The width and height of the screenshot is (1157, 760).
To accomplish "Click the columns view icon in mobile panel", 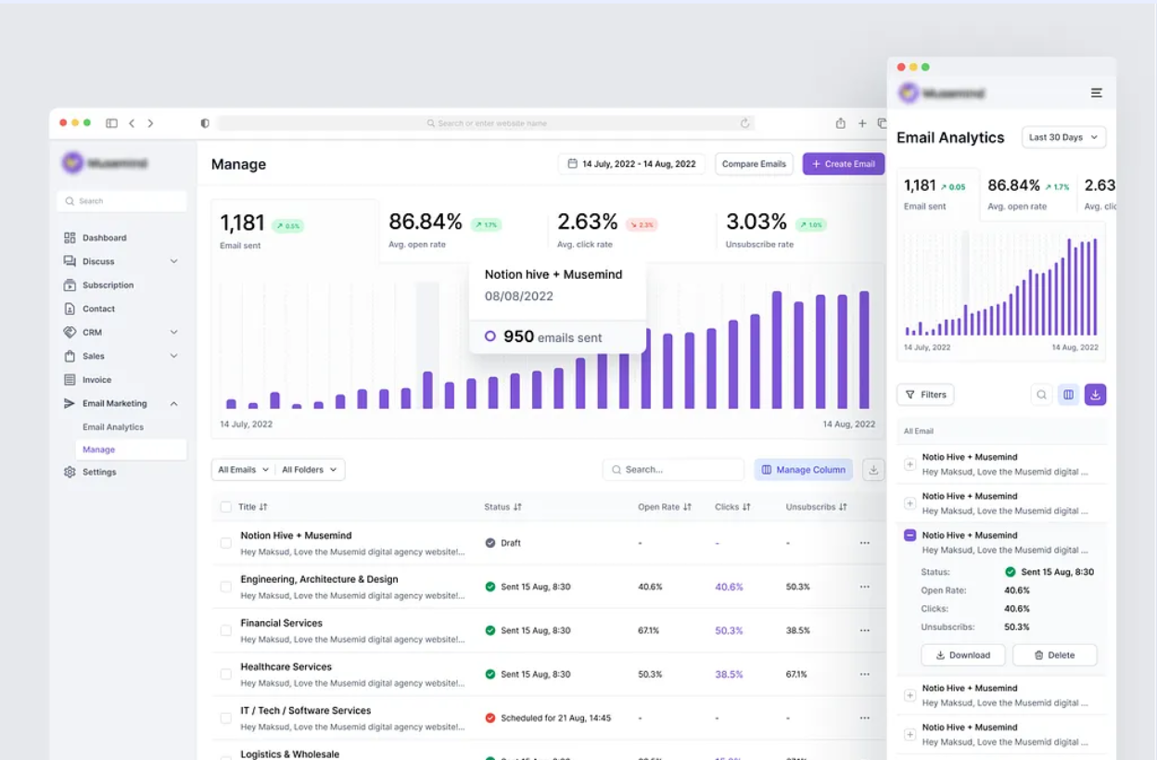I will pyautogui.click(x=1068, y=395).
